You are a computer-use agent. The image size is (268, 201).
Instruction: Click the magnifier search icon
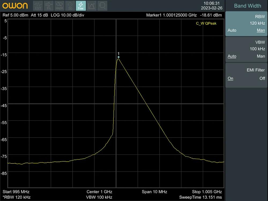102,6
